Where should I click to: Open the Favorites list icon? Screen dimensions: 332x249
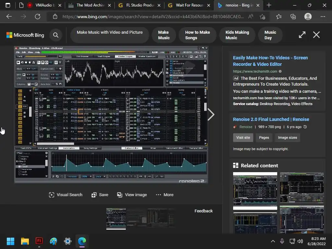279,17
